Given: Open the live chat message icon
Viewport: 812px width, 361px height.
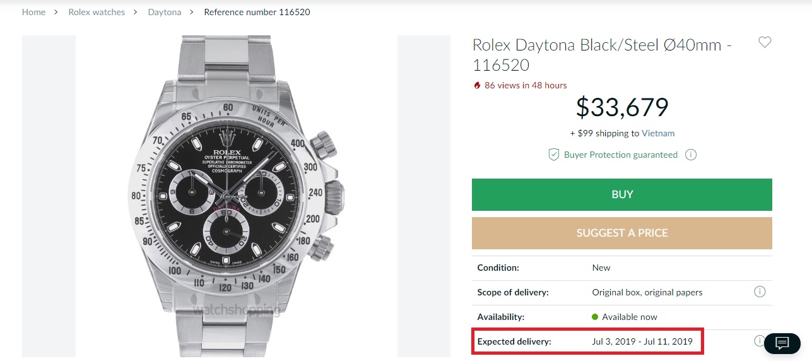Looking at the screenshot, I should (x=782, y=343).
